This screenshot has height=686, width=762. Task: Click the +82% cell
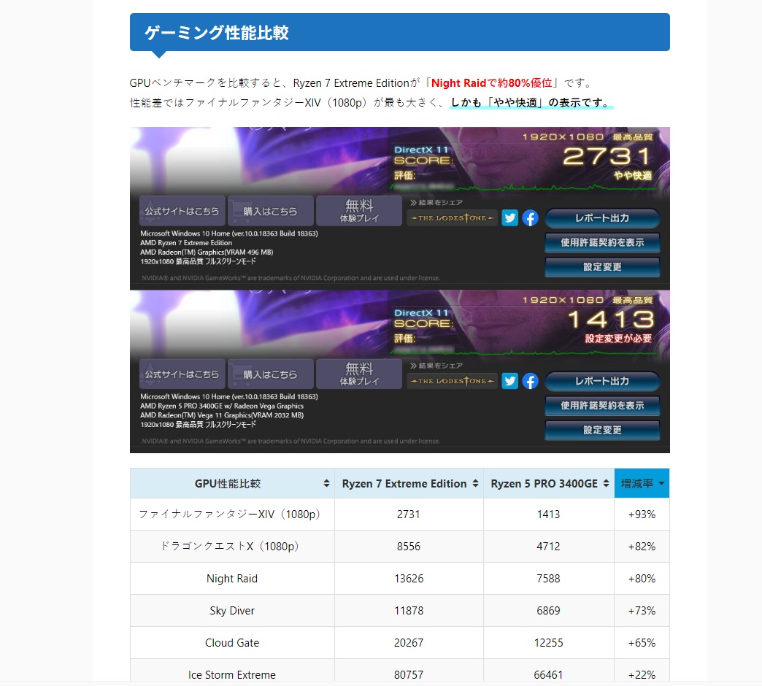pyautogui.click(x=642, y=546)
